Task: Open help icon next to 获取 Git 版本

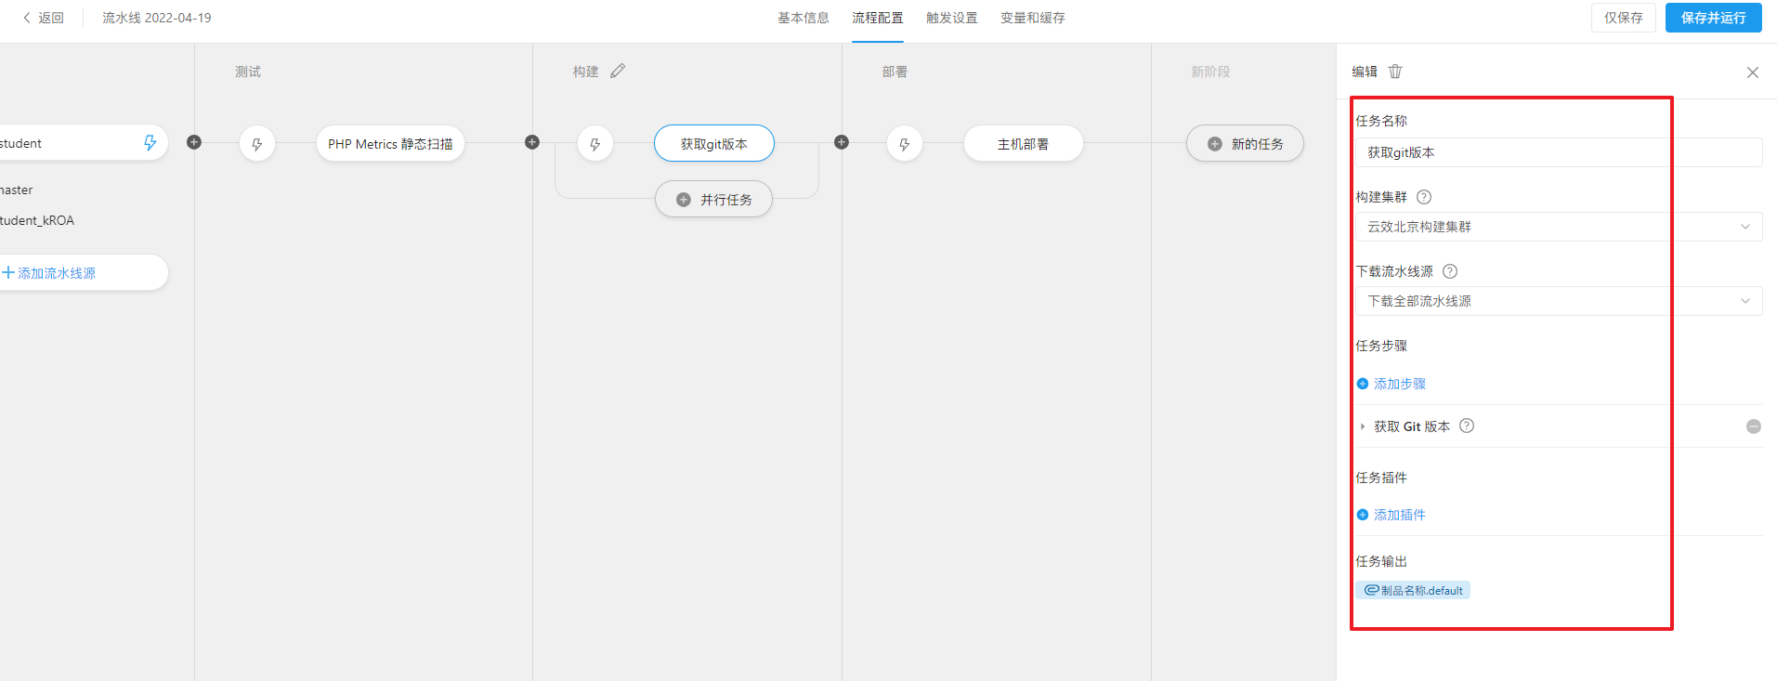Action: (x=1467, y=426)
